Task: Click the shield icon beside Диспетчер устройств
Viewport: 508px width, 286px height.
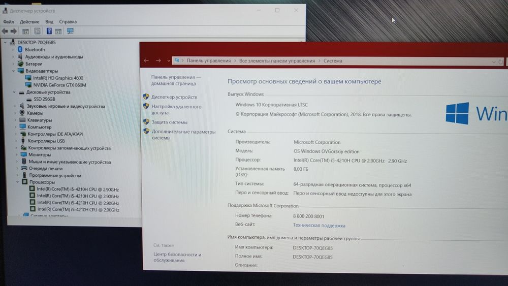Action: 146,97
